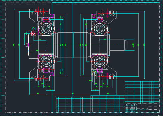This screenshot has height=116, width=163.
Task: Select upper-right bearing housing circle
Action: (x=100, y=29)
